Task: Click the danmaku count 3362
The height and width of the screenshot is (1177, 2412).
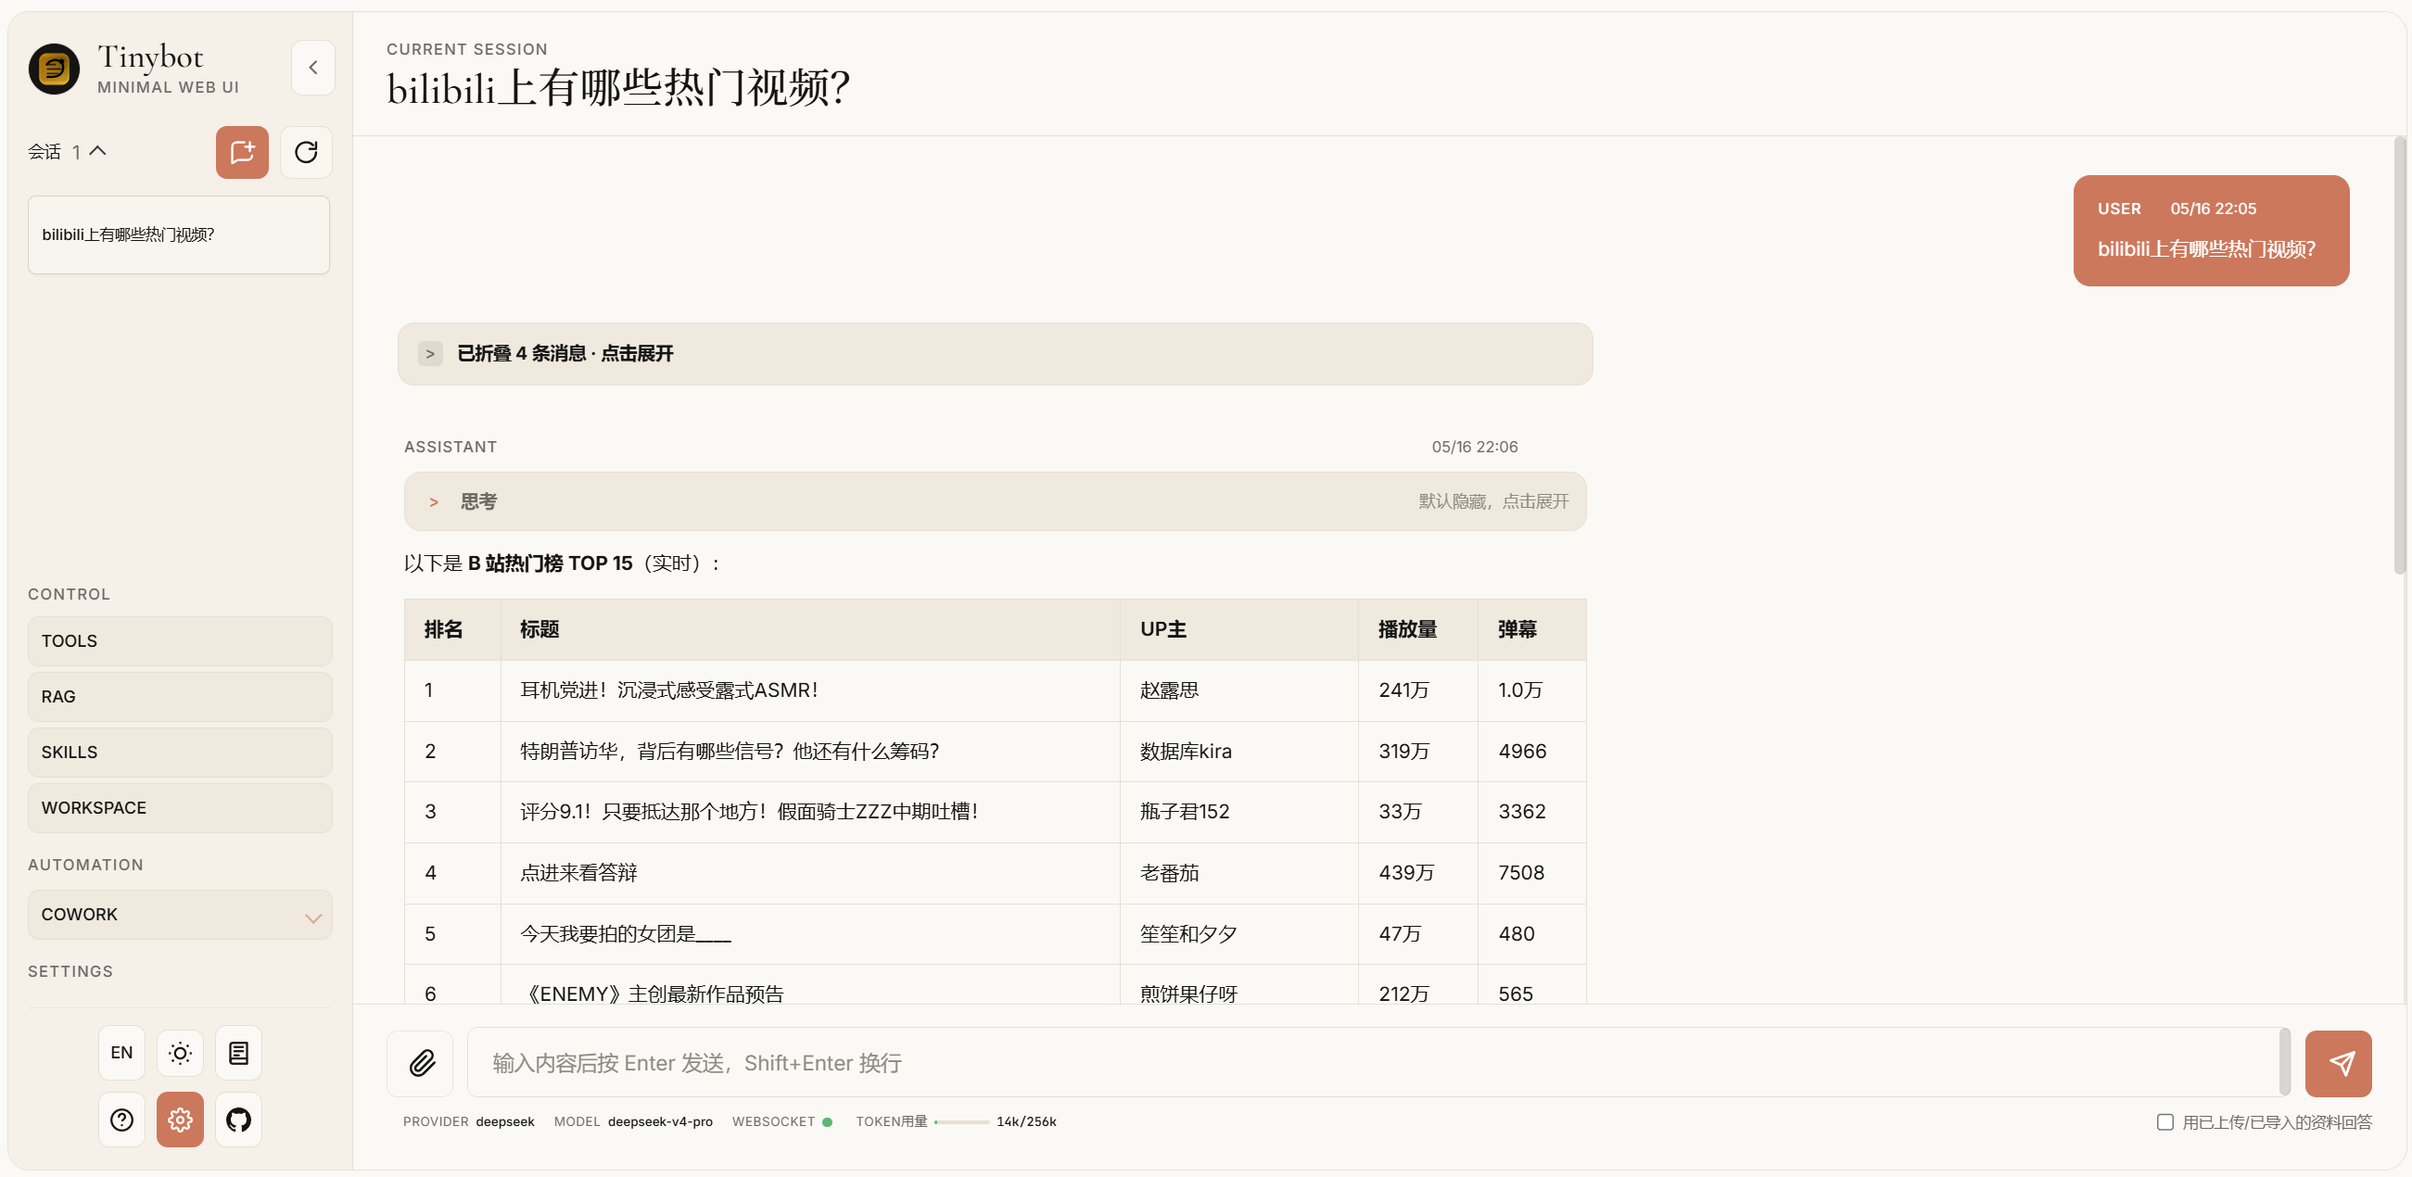Action: click(x=1521, y=811)
